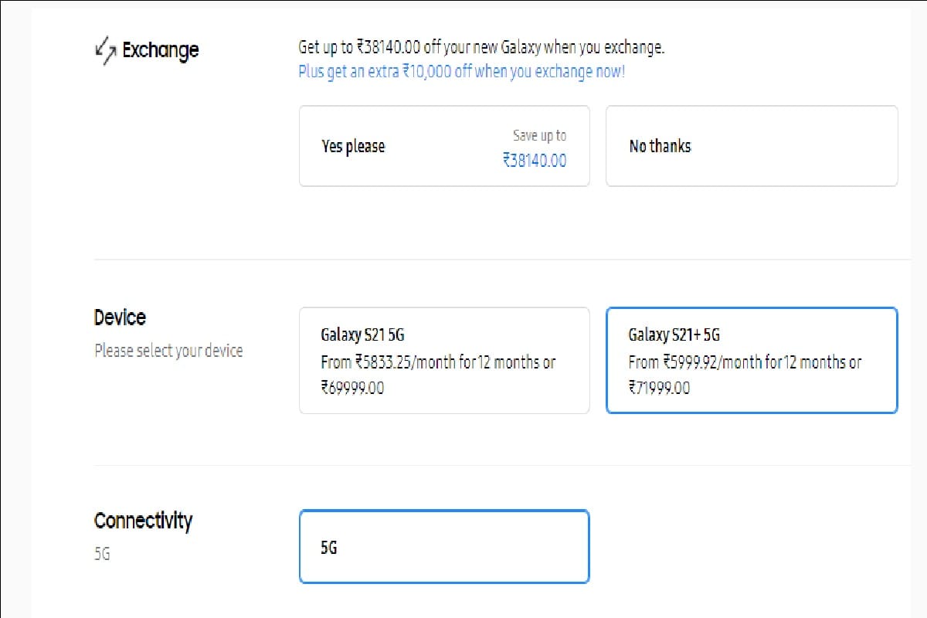Pick the Galaxy S21+ 5G device card
Viewport: 927px width, 618px height.
pyautogui.click(x=752, y=361)
